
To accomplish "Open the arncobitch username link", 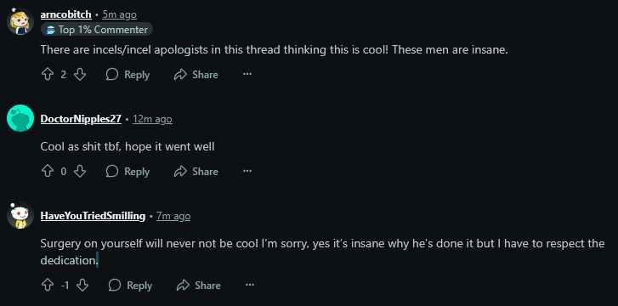I will click(65, 14).
